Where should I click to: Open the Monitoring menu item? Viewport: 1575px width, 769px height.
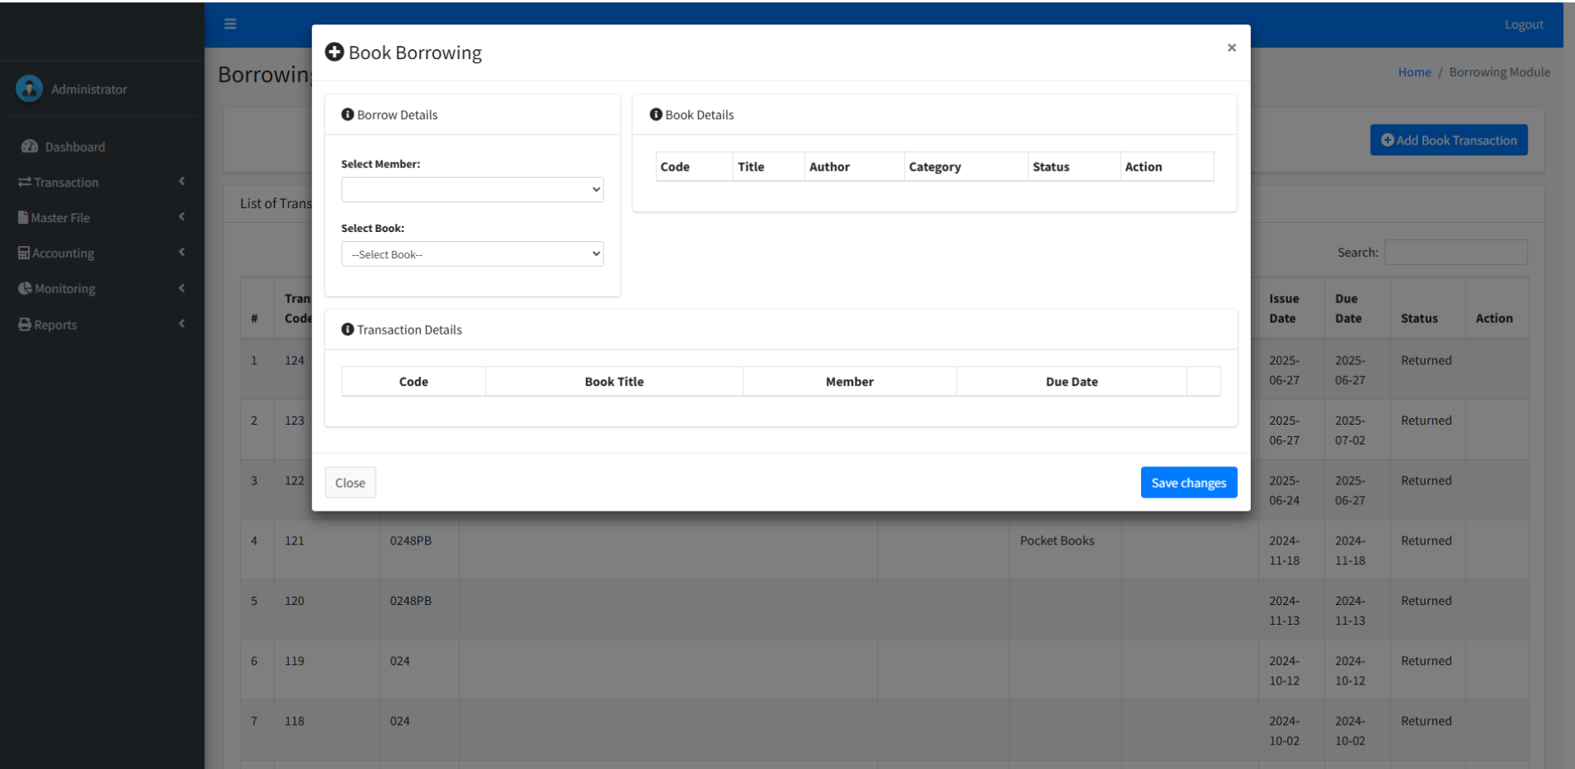point(65,289)
